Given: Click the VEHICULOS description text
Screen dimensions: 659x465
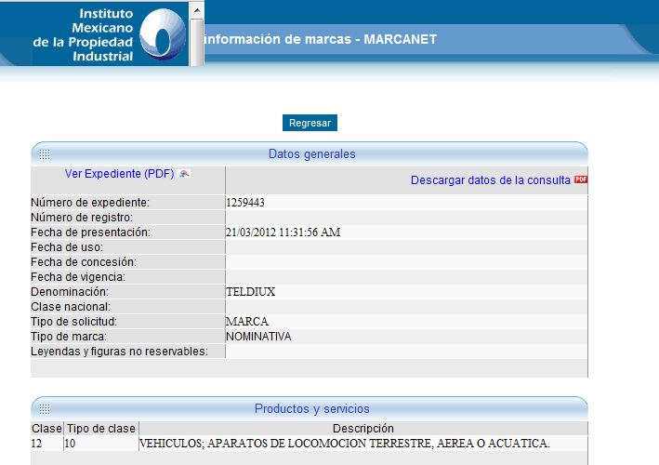Looking at the screenshot, I should 345,444.
